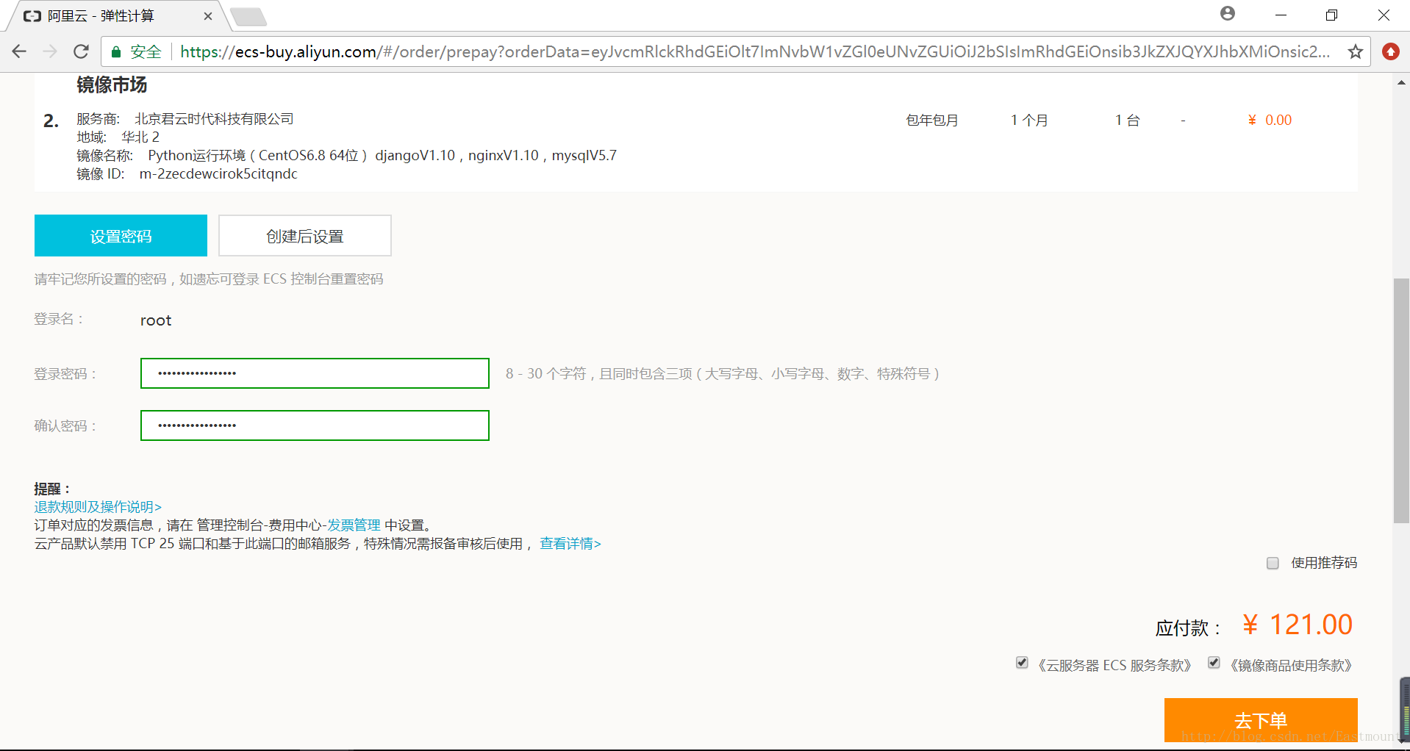Bookmark this page with the star icon

1356,51
